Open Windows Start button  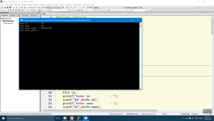tap(3, 118)
